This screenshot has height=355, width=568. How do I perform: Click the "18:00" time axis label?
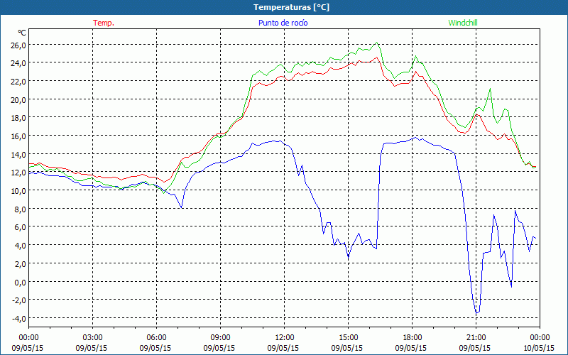[x=413, y=338]
